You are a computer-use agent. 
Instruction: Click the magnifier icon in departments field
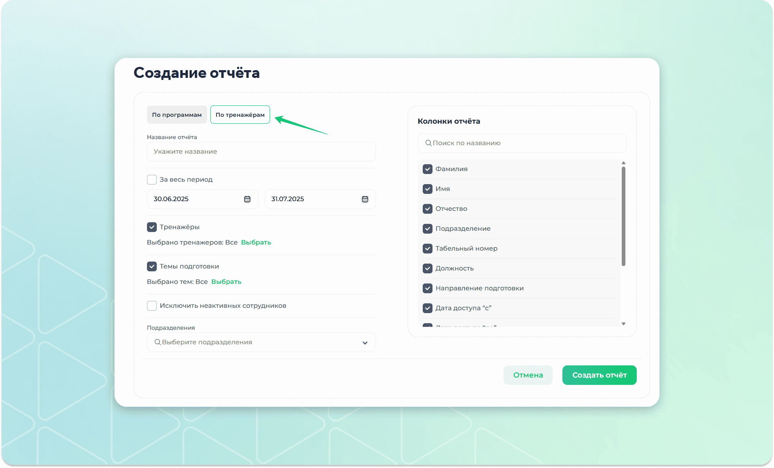pyautogui.click(x=158, y=342)
